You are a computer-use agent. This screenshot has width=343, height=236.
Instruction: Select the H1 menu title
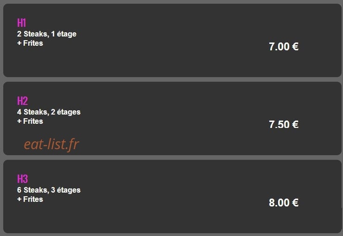pos(22,23)
